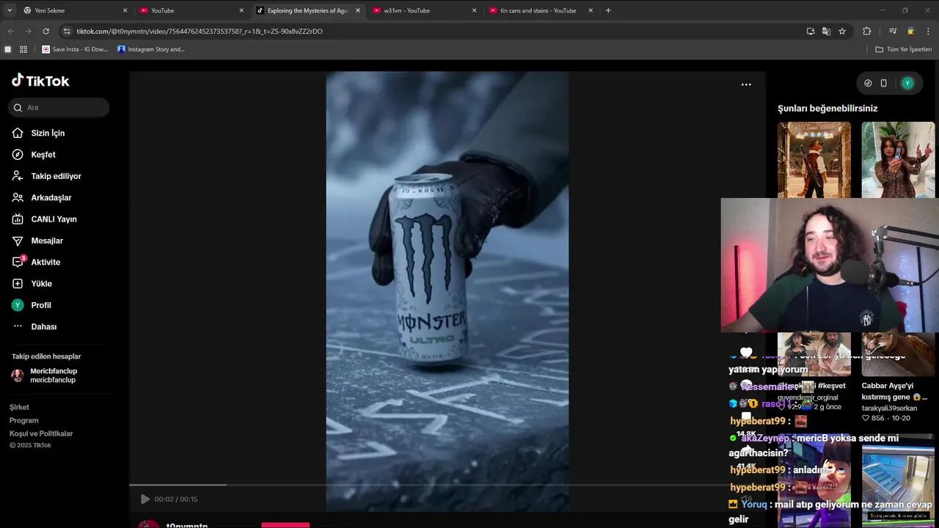Switch to w31vrr - YouTube tab
939x528 pixels.
[x=424, y=10]
